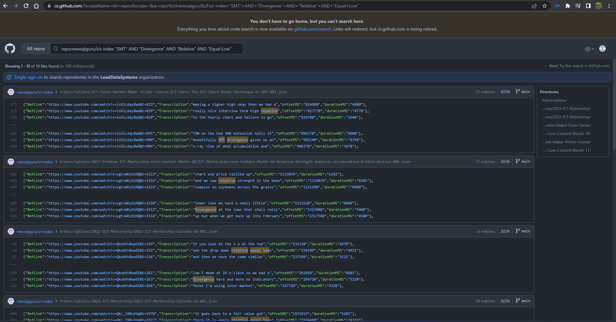The image size is (616, 322).
Task: Reload the page with the refresh icon
Action: point(26,6)
